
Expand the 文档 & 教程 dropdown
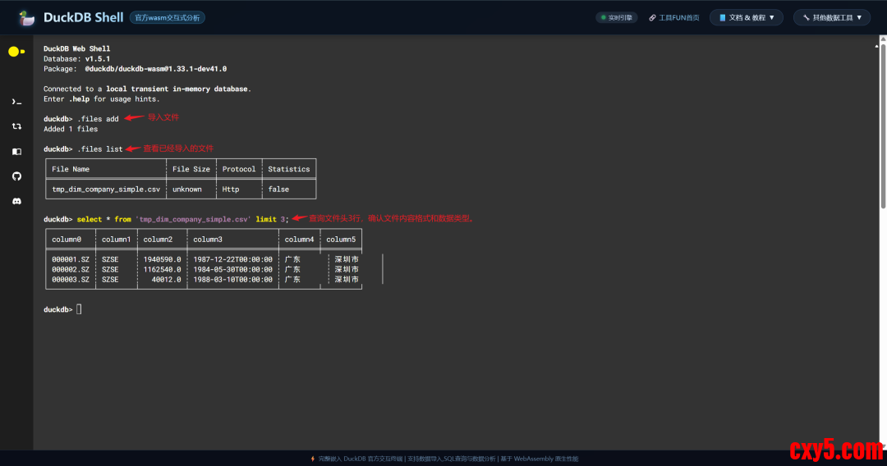(x=747, y=17)
